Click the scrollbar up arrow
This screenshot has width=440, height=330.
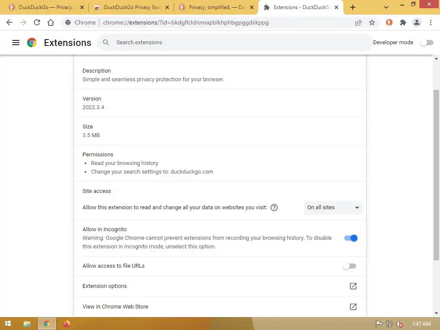coord(436,58)
